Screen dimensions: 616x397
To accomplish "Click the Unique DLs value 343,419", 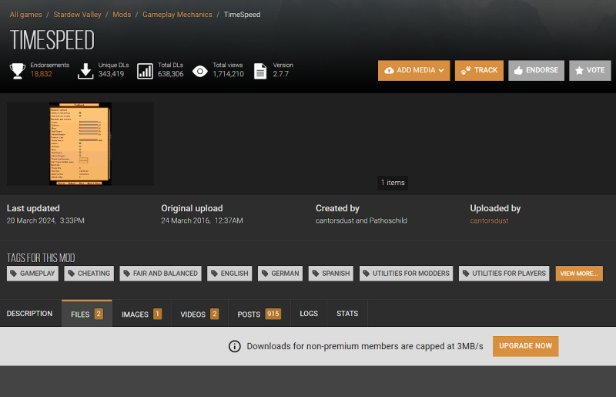I will (x=111, y=74).
